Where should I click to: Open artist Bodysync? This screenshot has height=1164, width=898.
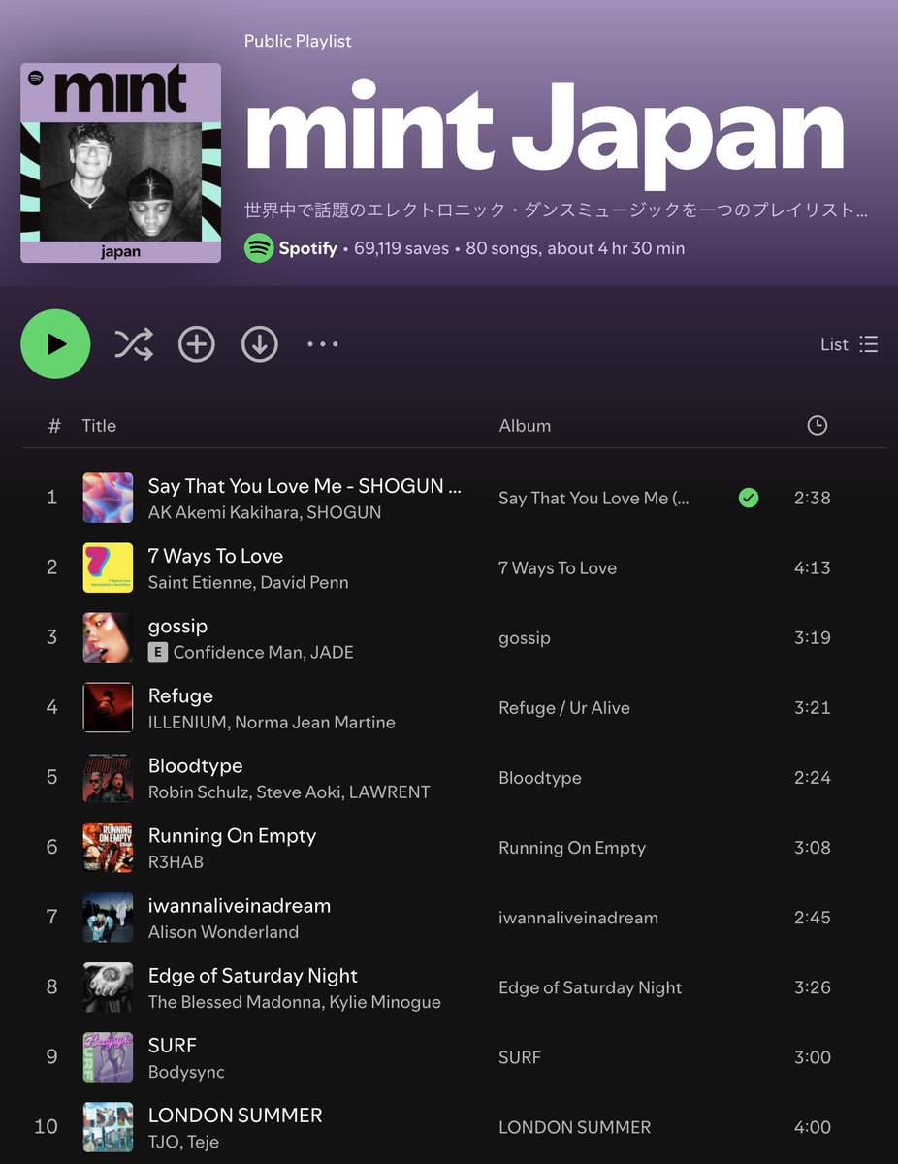[x=186, y=1071]
